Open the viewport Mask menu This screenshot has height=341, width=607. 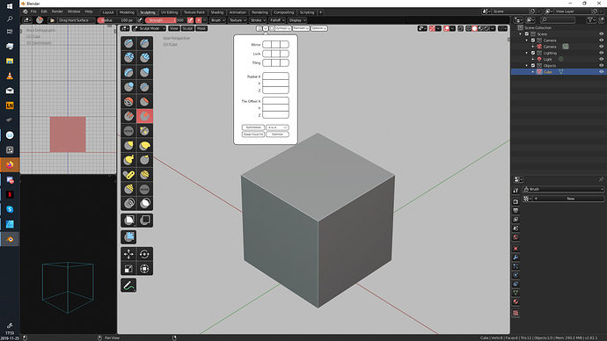tap(201, 28)
